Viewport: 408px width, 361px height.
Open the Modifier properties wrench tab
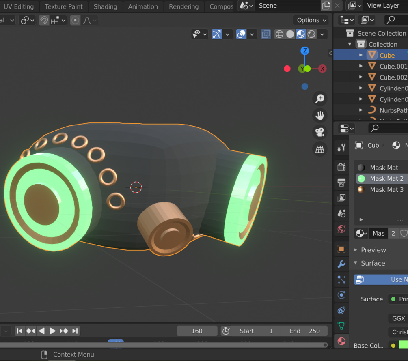[341, 264]
